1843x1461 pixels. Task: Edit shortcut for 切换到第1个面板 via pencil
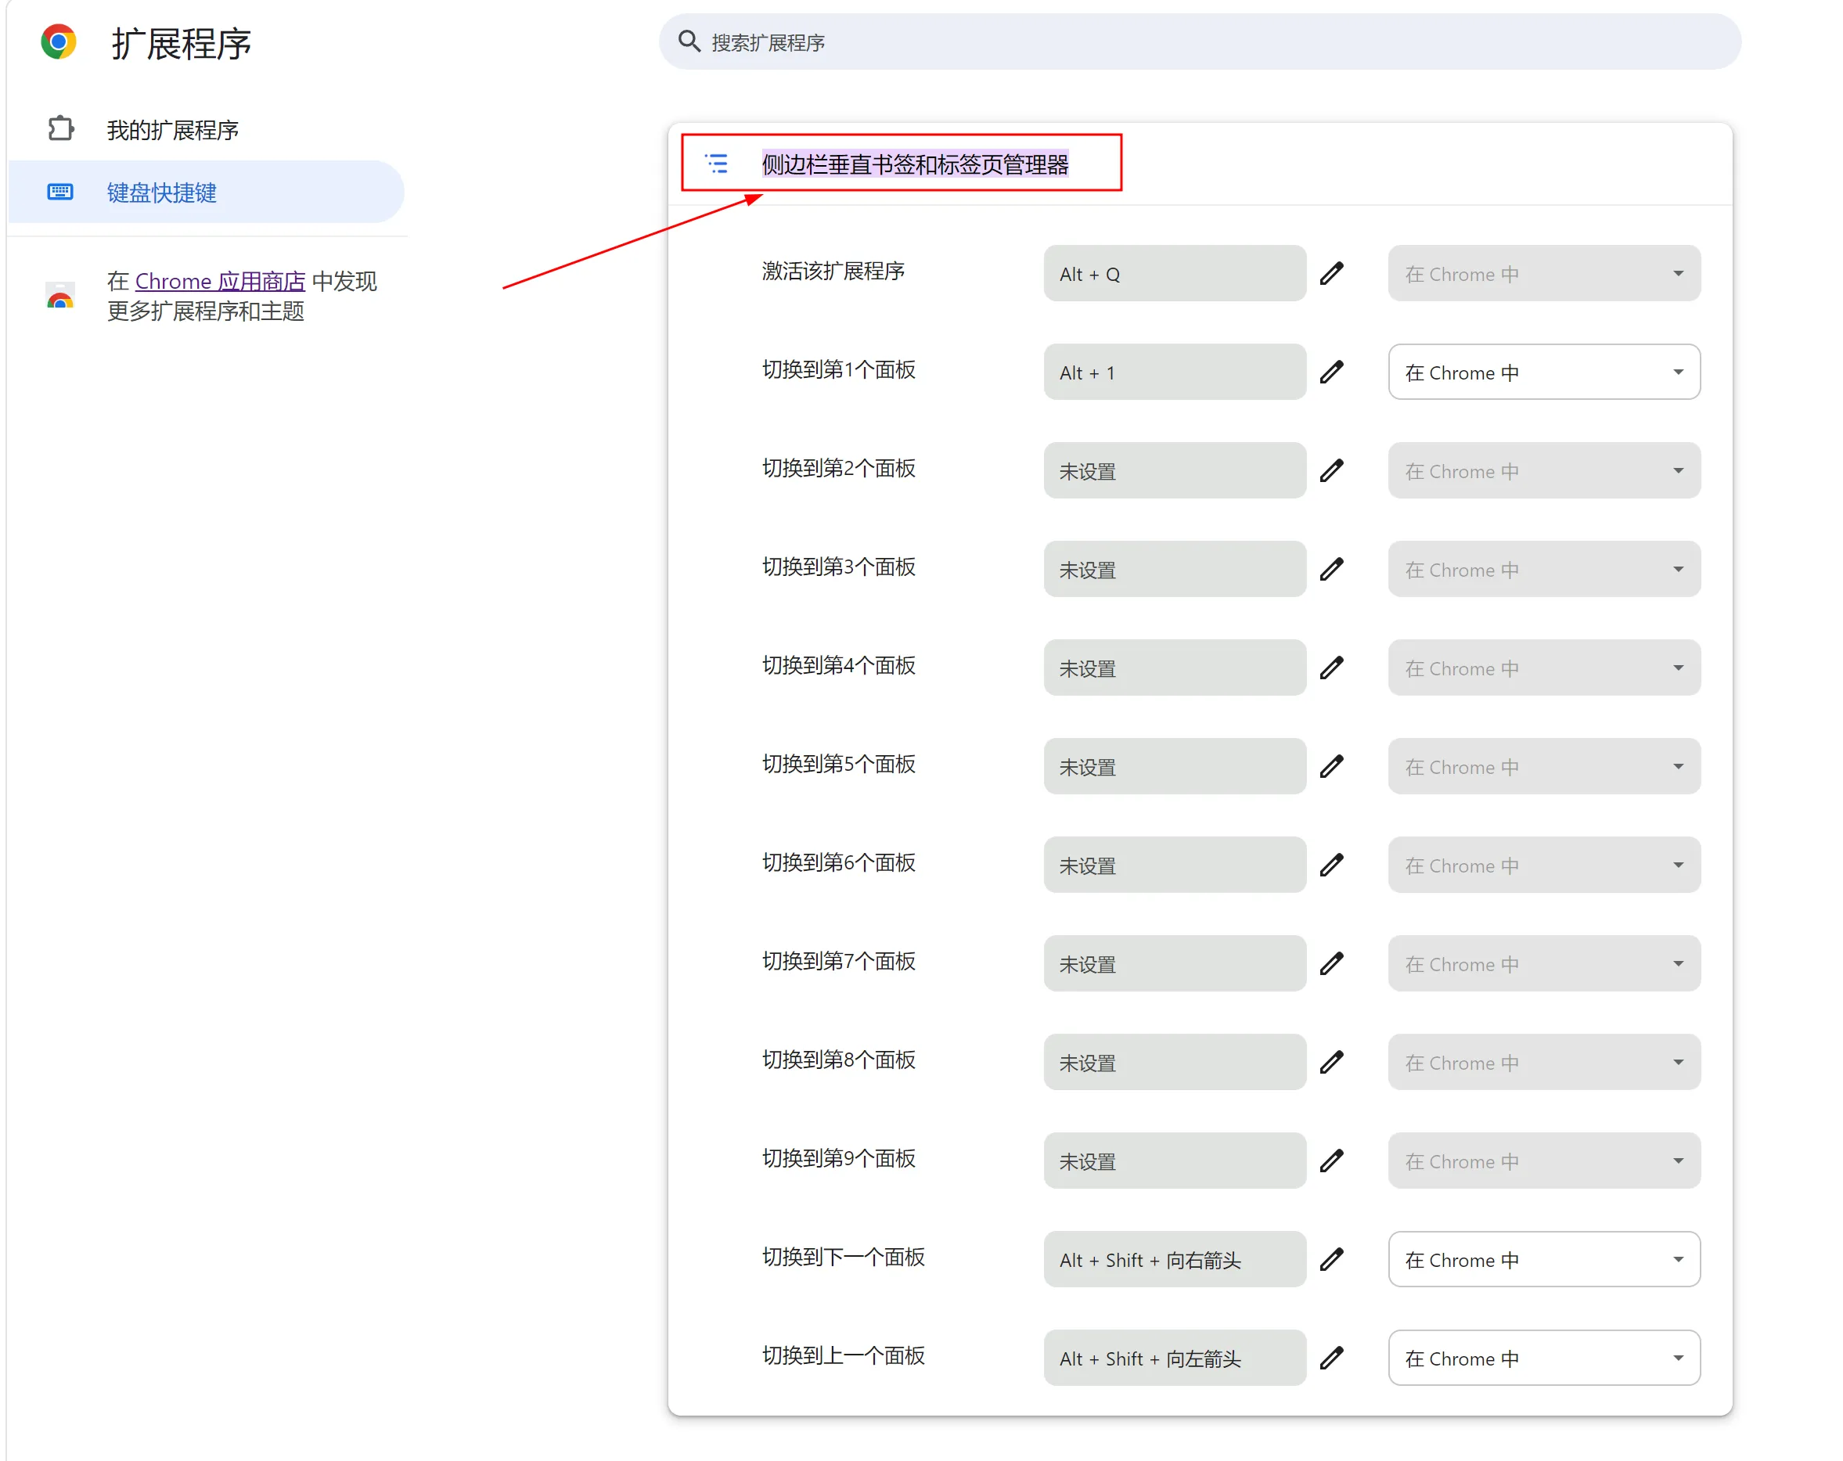pos(1331,372)
